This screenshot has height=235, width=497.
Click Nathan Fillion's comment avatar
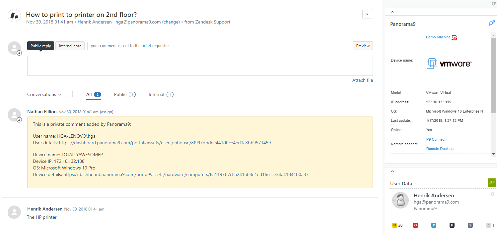coord(14,115)
